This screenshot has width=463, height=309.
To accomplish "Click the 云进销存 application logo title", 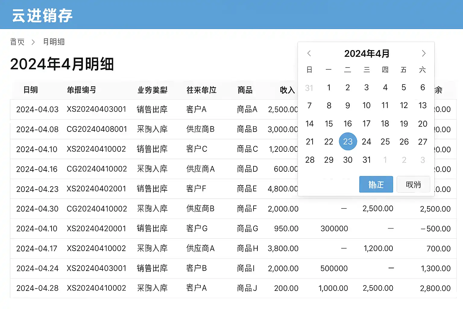I will coord(42,15).
